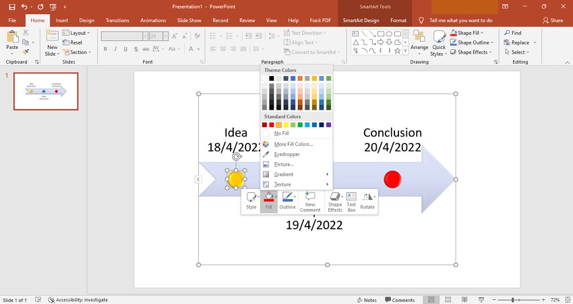Click the Share button

(552, 20)
